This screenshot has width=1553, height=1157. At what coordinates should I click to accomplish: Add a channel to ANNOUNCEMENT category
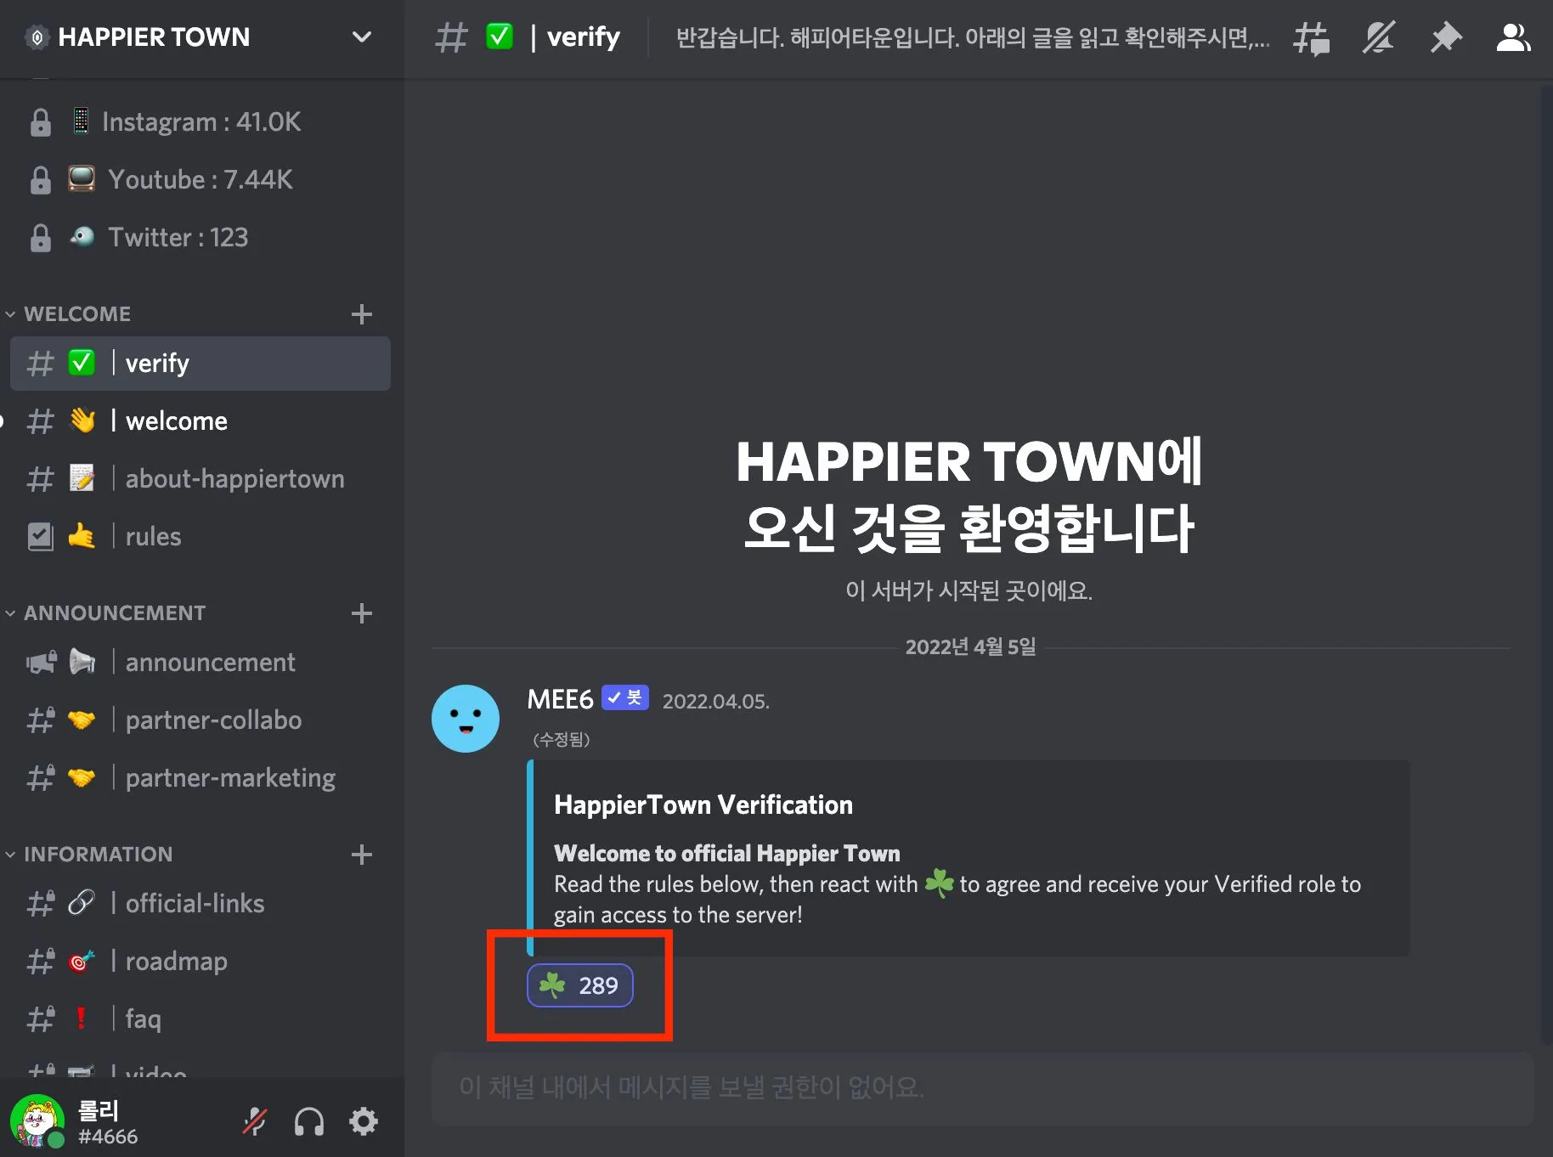pyautogui.click(x=362, y=612)
